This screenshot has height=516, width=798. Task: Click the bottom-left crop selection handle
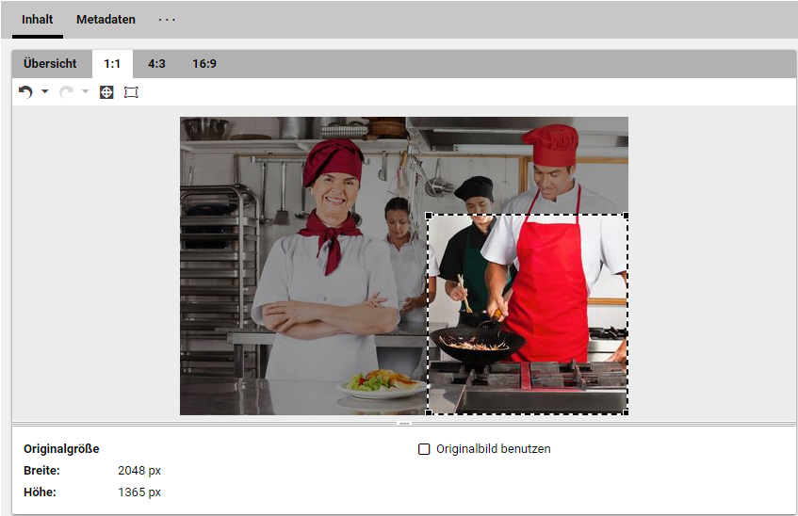pyautogui.click(x=429, y=412)
